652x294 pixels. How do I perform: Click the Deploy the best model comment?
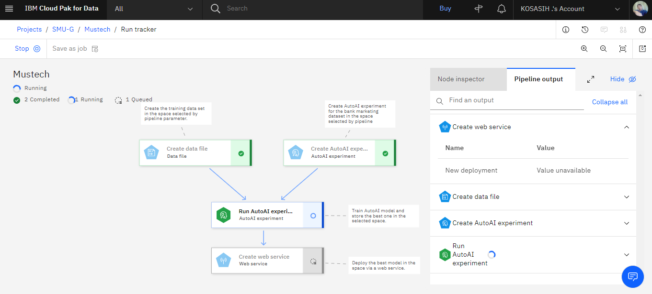(384, 265)
